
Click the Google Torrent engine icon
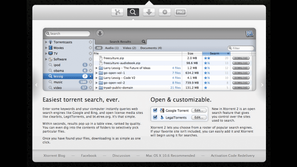click(x=162, y=110)
